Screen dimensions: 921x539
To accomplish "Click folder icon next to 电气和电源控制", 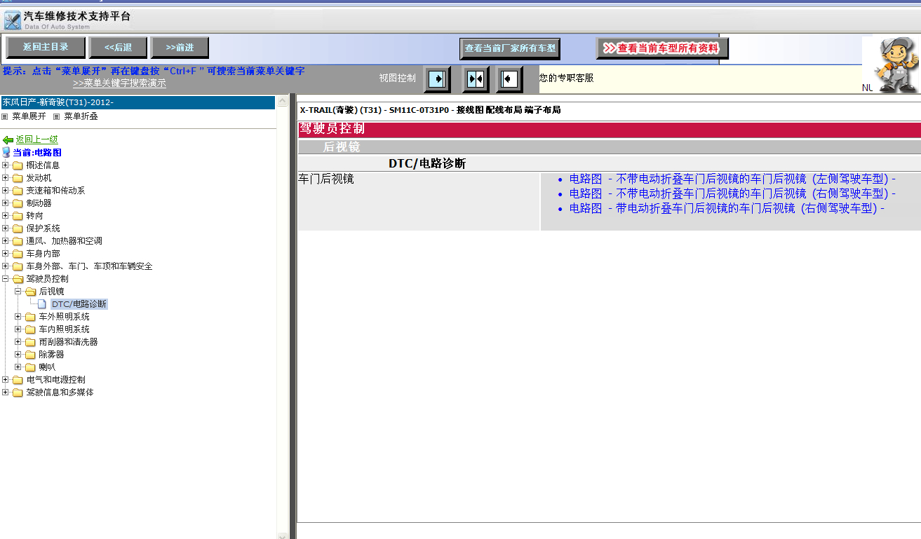I will tap(18, 380).
